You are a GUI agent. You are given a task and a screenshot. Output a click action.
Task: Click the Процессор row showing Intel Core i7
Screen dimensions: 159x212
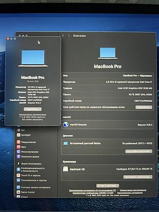(107, 82)
